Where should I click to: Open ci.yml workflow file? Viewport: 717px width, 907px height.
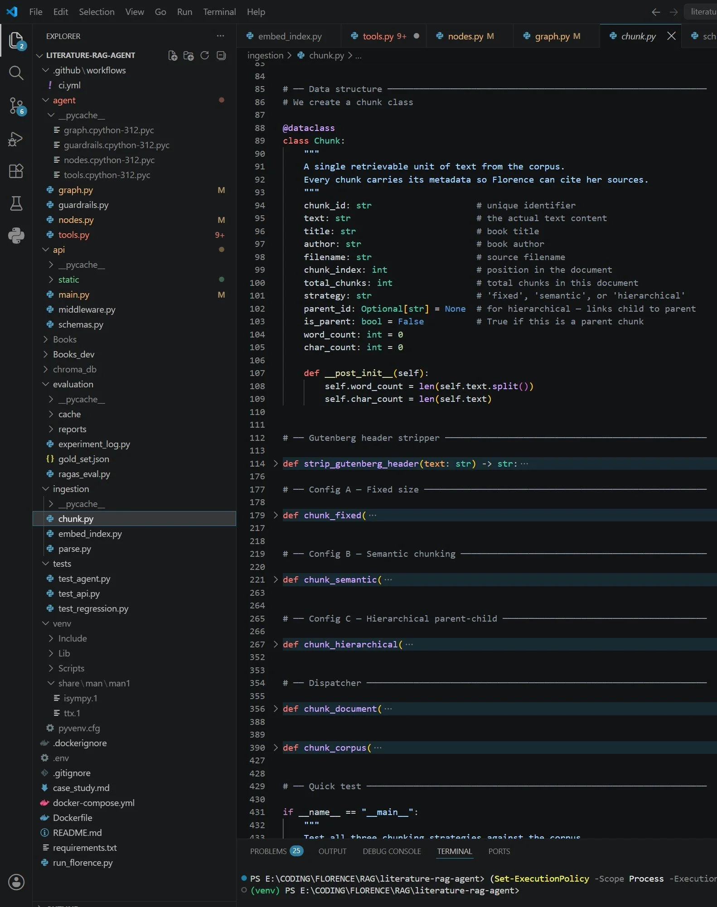pyautogui.click(x=134, y=85)
